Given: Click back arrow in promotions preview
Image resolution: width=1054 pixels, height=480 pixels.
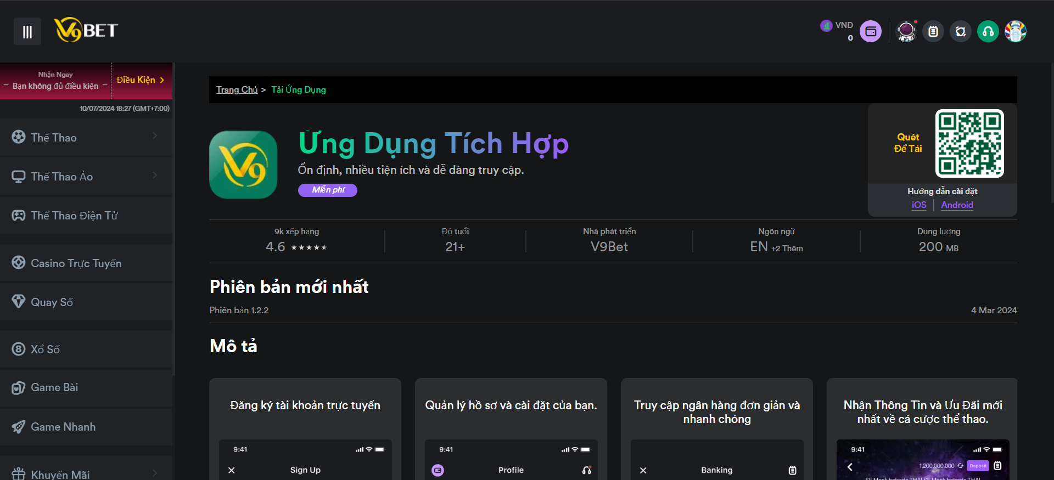Looking at the screenshot, I should [x=850, y=467].
